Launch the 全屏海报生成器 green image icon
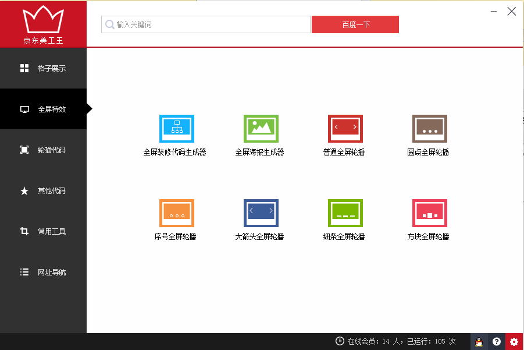This screenshot has width=524, height=350. (261, 129)
